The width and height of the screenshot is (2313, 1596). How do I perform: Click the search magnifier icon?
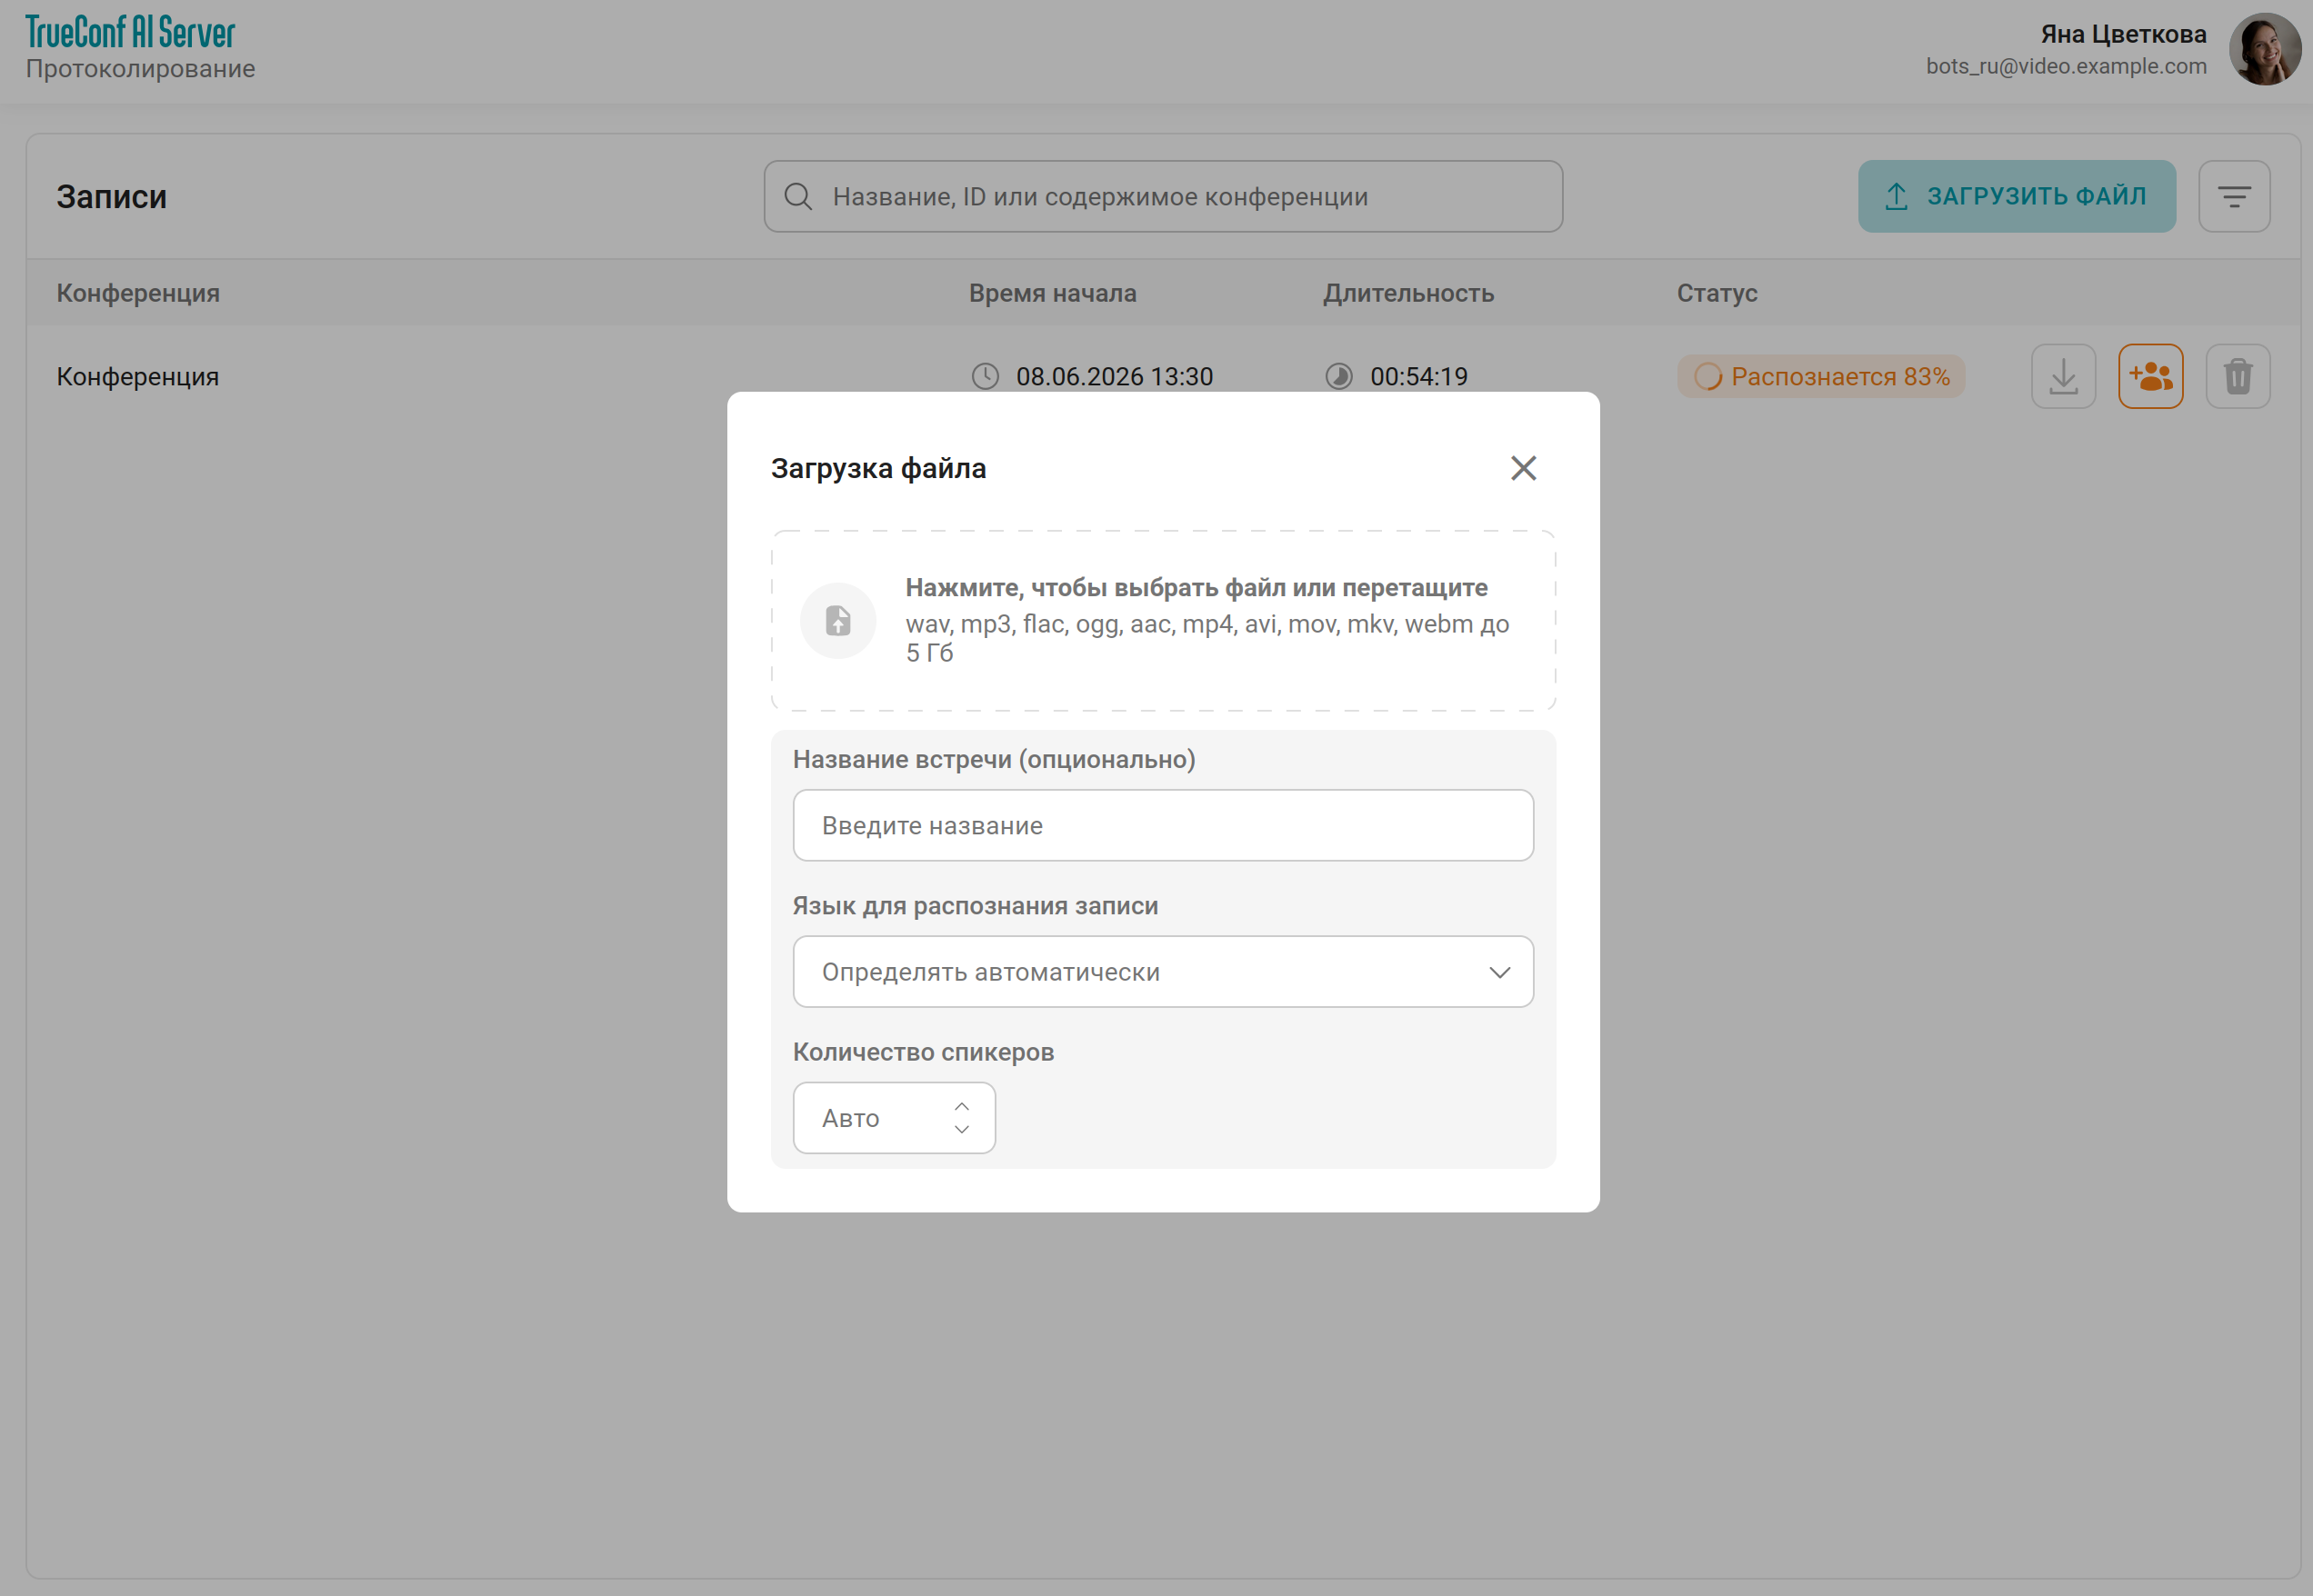797,197
